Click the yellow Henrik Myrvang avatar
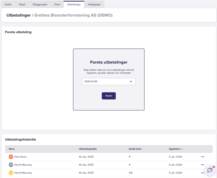The width and height of the screenshot is (217, 178). [11, 173]
